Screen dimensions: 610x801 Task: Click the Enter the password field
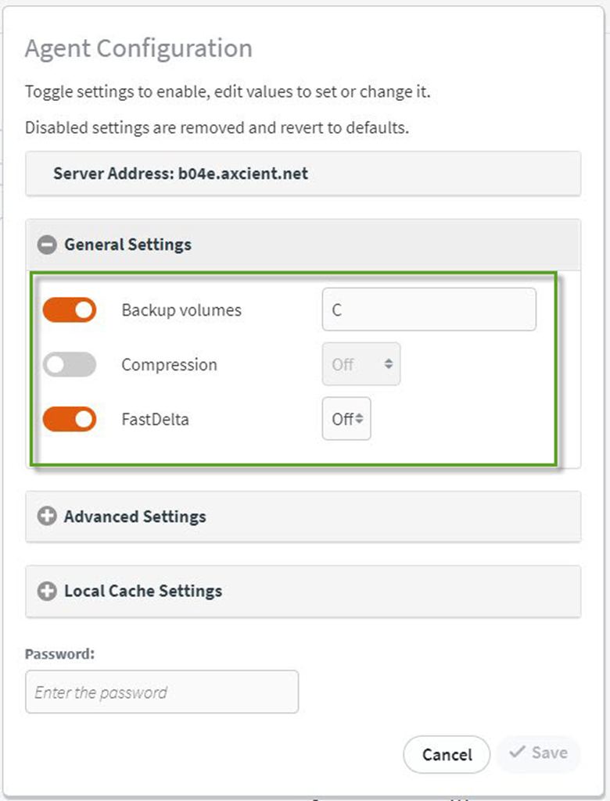pos(162,692)
